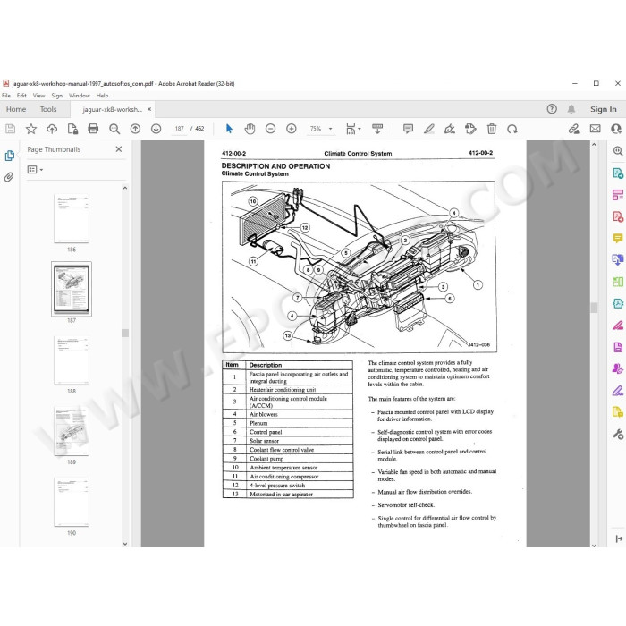Select the Highlight text pen
Viewport: 626px width, 626px height.
tap(428, 129)
